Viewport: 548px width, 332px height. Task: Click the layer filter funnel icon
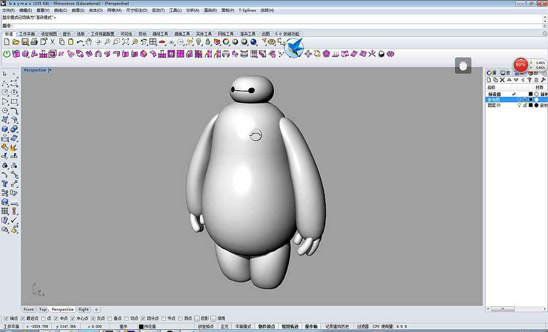(x=529, y=80)
